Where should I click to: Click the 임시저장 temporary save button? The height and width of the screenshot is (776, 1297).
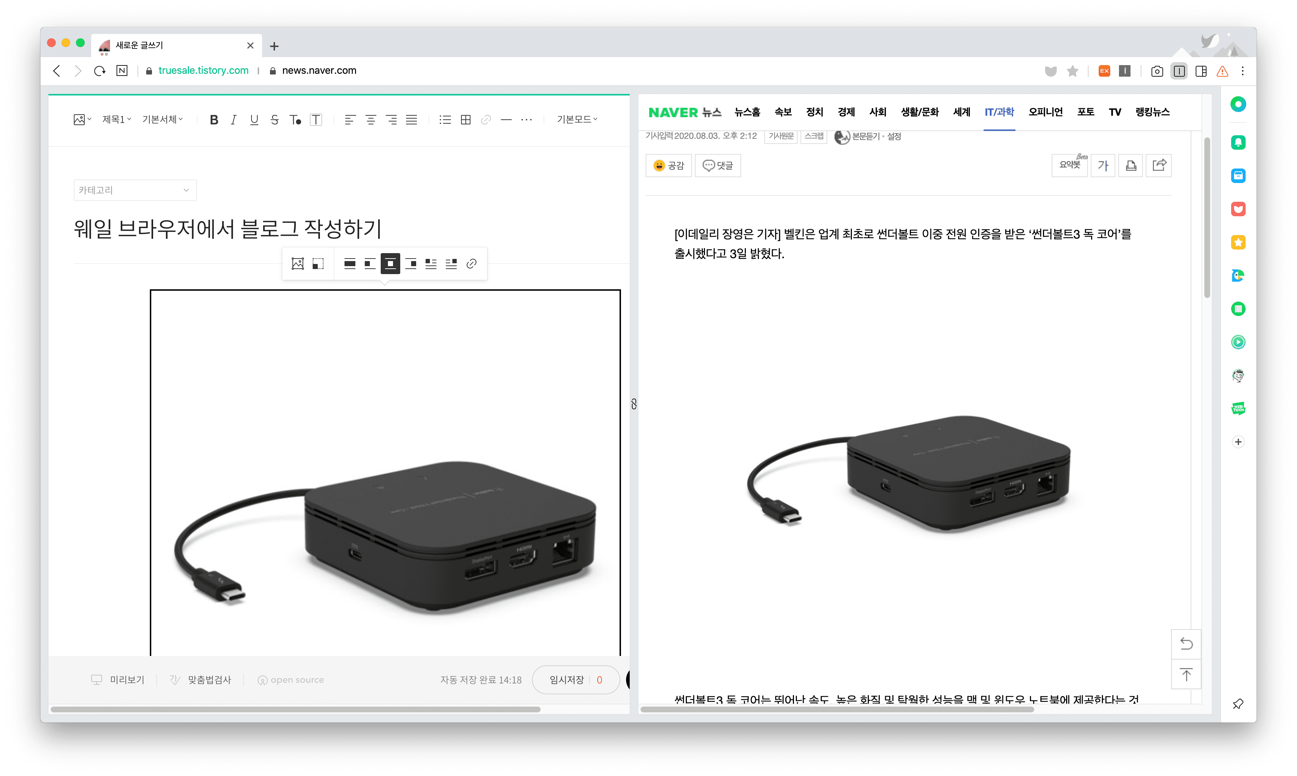point(567,680)
